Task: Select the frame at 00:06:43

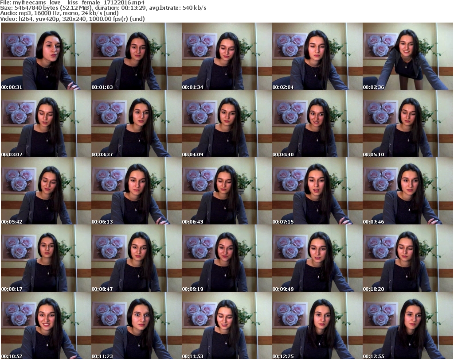Action: point(226,191)
